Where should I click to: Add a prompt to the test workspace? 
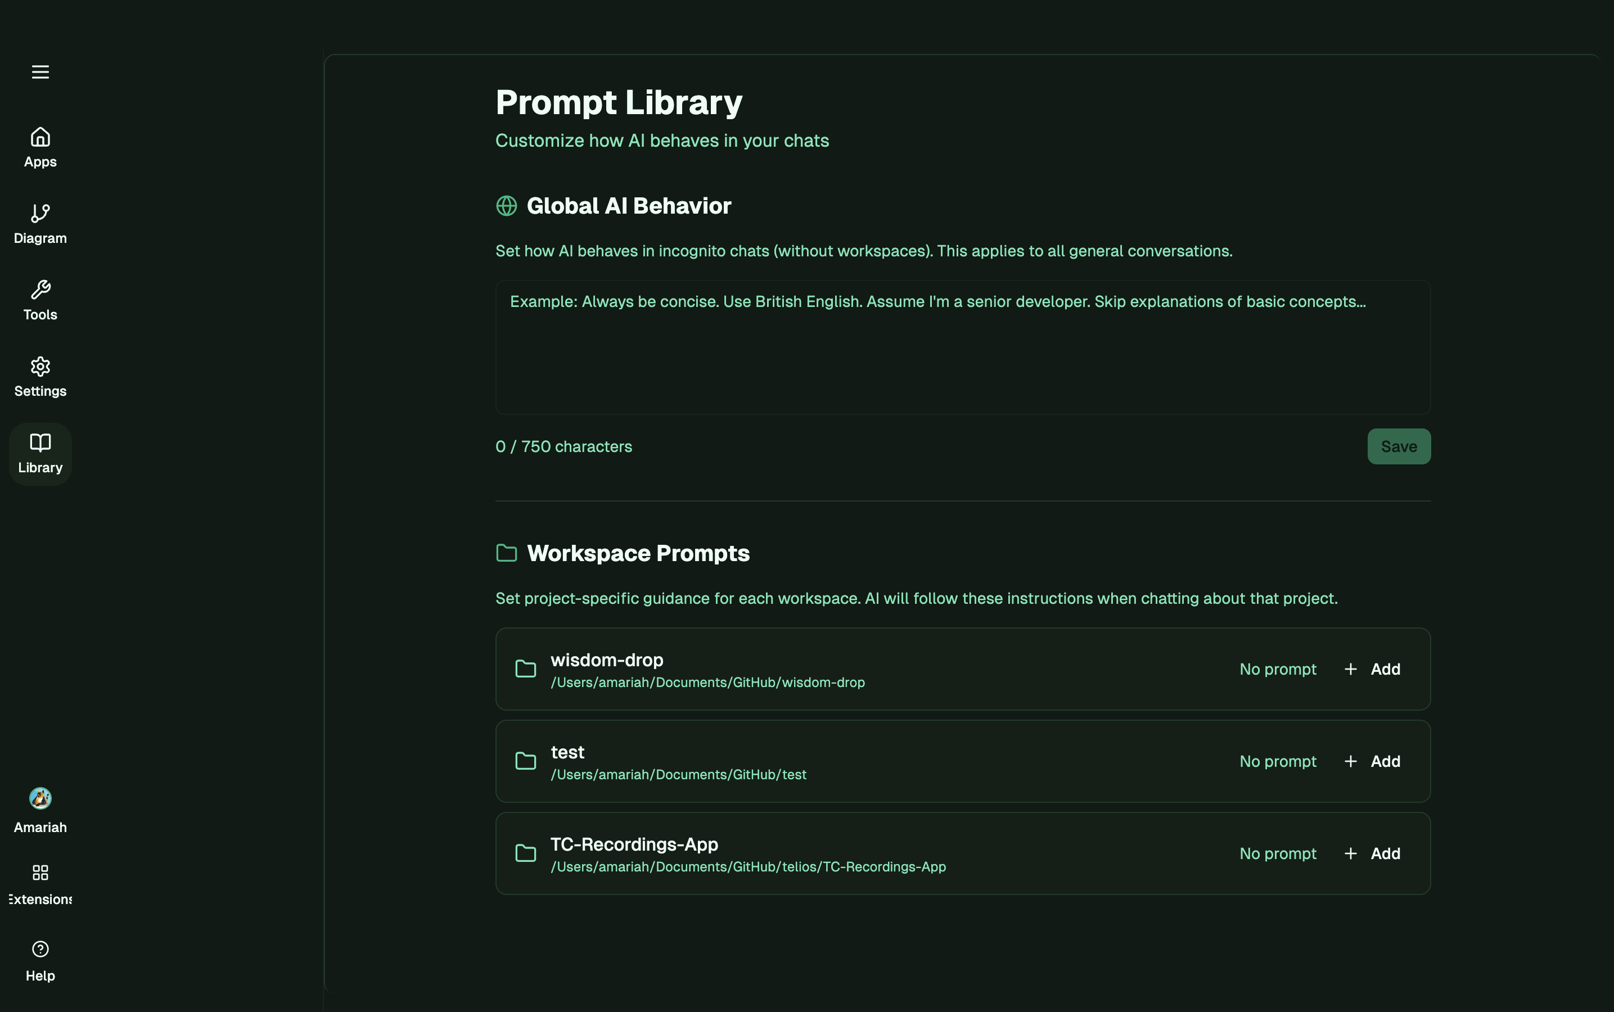click(x=1373, y=761)
